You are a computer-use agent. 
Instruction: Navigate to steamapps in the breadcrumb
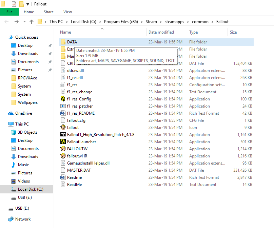pos(174,22)
